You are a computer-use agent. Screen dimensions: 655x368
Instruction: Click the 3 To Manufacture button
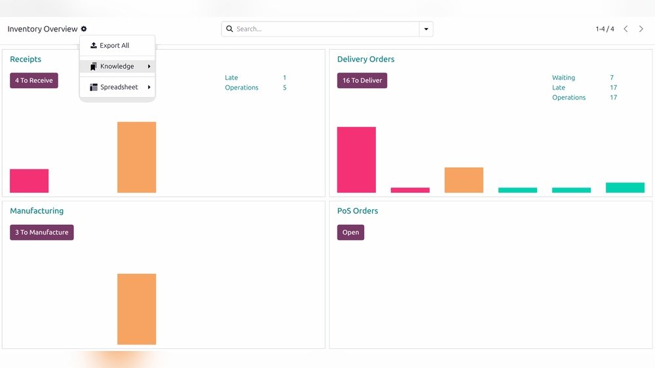coord(42,232)
